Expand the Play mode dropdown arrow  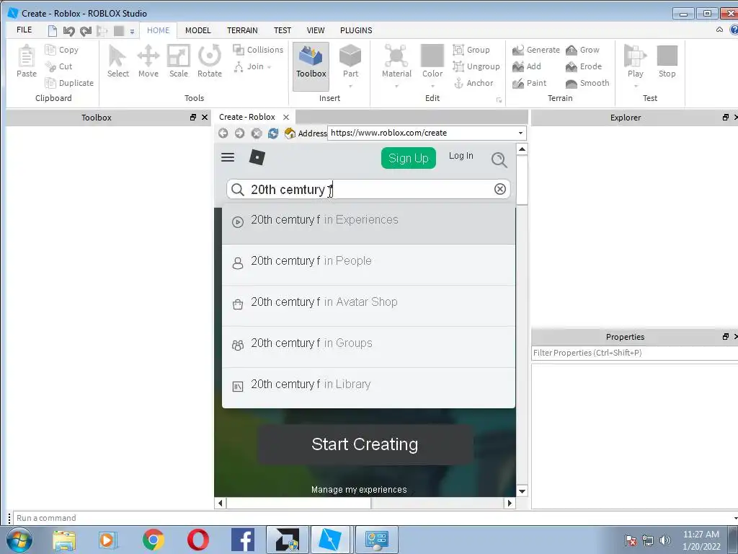tap(636, 87)
